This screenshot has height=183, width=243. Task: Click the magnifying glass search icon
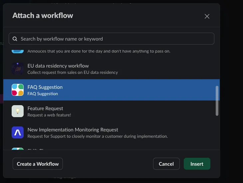[x=15, y=39]
